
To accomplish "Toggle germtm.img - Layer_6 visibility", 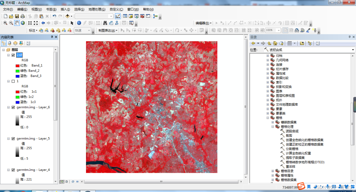I will click(x=13, y=107).
